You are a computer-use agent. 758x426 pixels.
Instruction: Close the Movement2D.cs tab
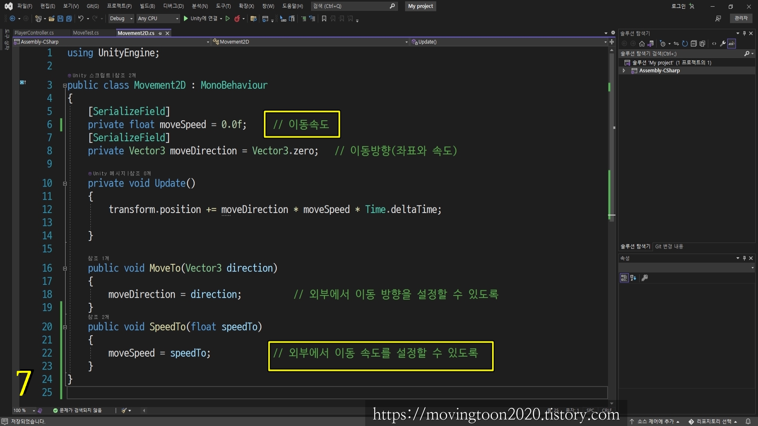coord(167,34)
